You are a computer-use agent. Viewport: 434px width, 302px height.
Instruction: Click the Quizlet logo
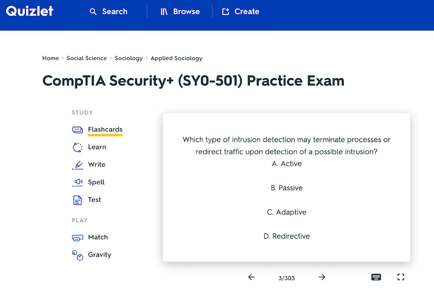click(x=30, y=11)
